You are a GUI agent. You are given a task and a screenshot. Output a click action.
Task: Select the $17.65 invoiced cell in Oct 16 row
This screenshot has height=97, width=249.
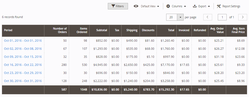tap(184, 65)
